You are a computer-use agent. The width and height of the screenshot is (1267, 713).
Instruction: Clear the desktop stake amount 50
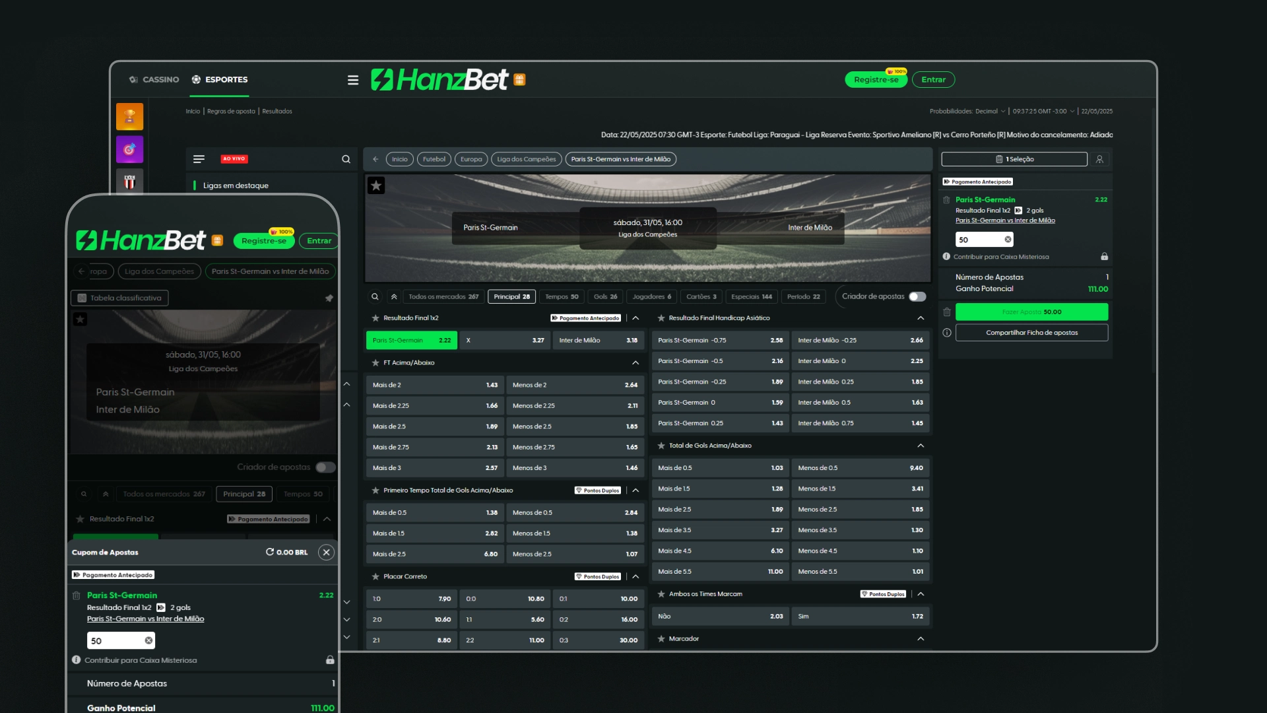tap(1008, 240)
